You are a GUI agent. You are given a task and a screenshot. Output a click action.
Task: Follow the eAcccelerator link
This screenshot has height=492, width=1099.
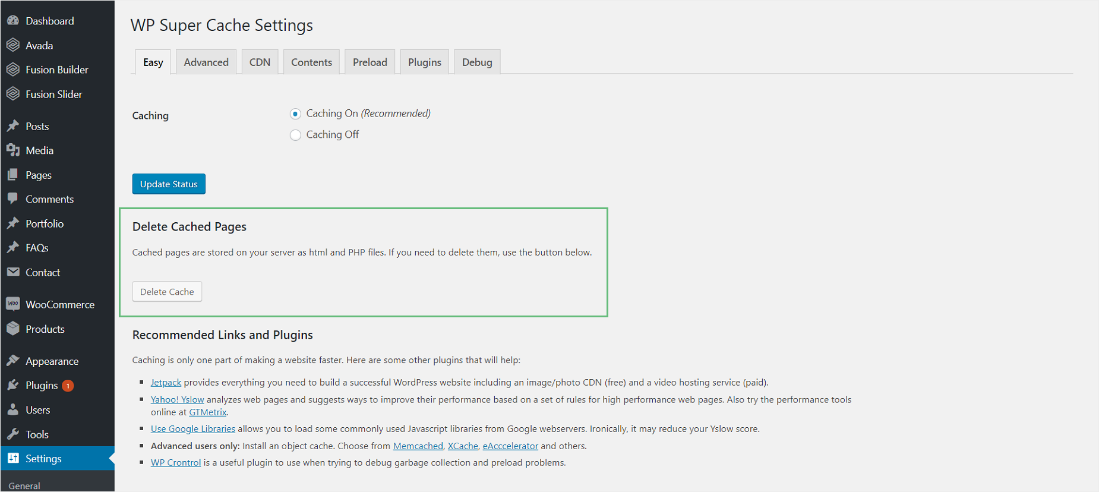click(510, 446)
